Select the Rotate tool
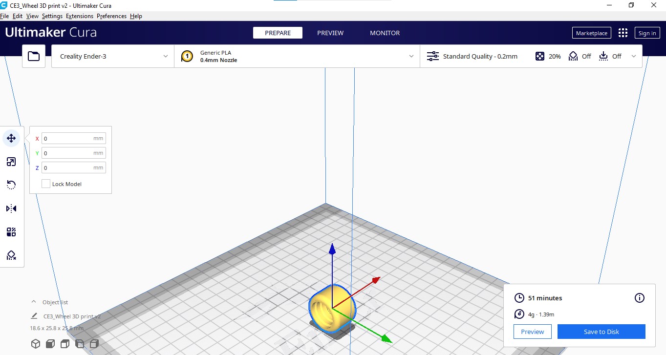This screenshot has height=355, width=666. coord(11,185)
